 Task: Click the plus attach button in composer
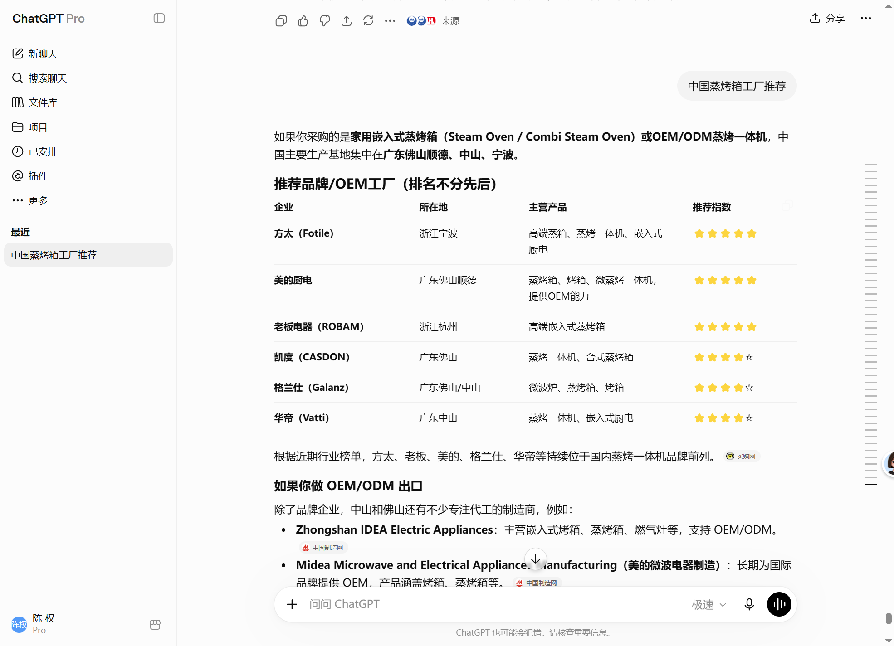[x=292, y=604]
